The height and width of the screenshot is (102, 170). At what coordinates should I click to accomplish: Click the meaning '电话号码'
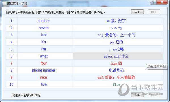(x=118, y=70)
